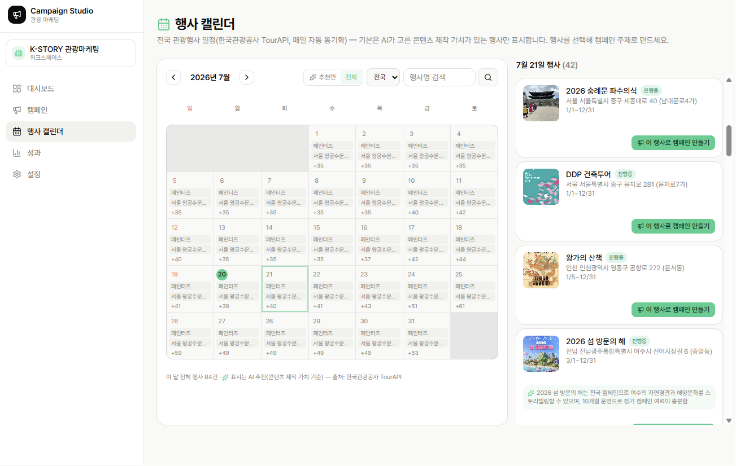Click the 2026년 7월 month label
Image resolution: width=736 pixels, height=466 pixels.
tap(210, 77)
